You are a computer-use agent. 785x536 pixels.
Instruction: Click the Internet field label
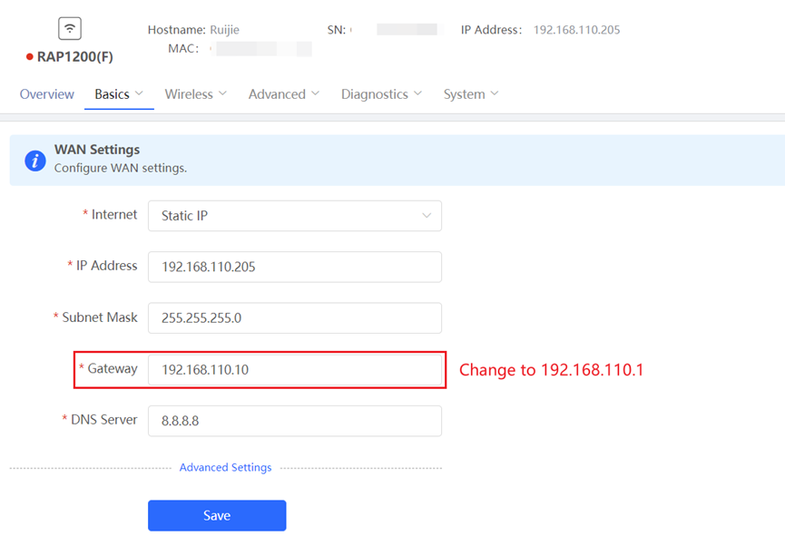point(114,215)
